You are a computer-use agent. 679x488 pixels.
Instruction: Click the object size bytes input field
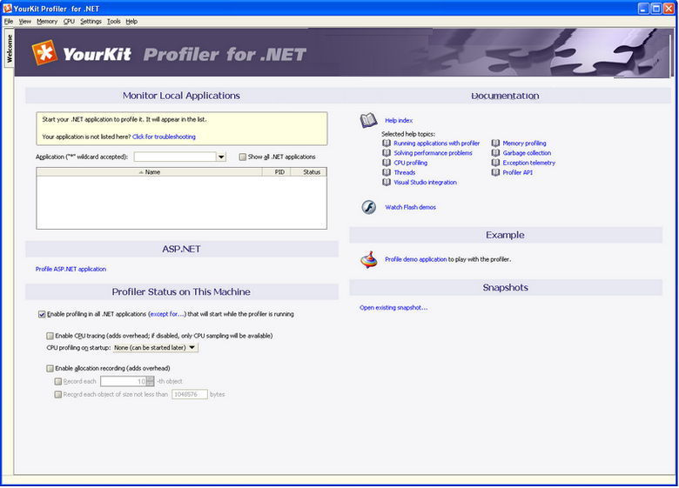point(190,394)
